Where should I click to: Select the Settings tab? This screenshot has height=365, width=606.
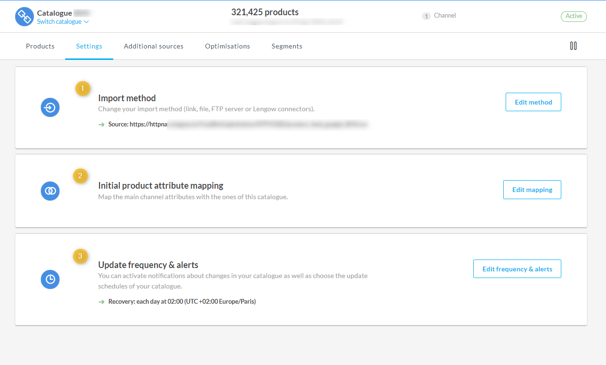click(x=89, y=46)
